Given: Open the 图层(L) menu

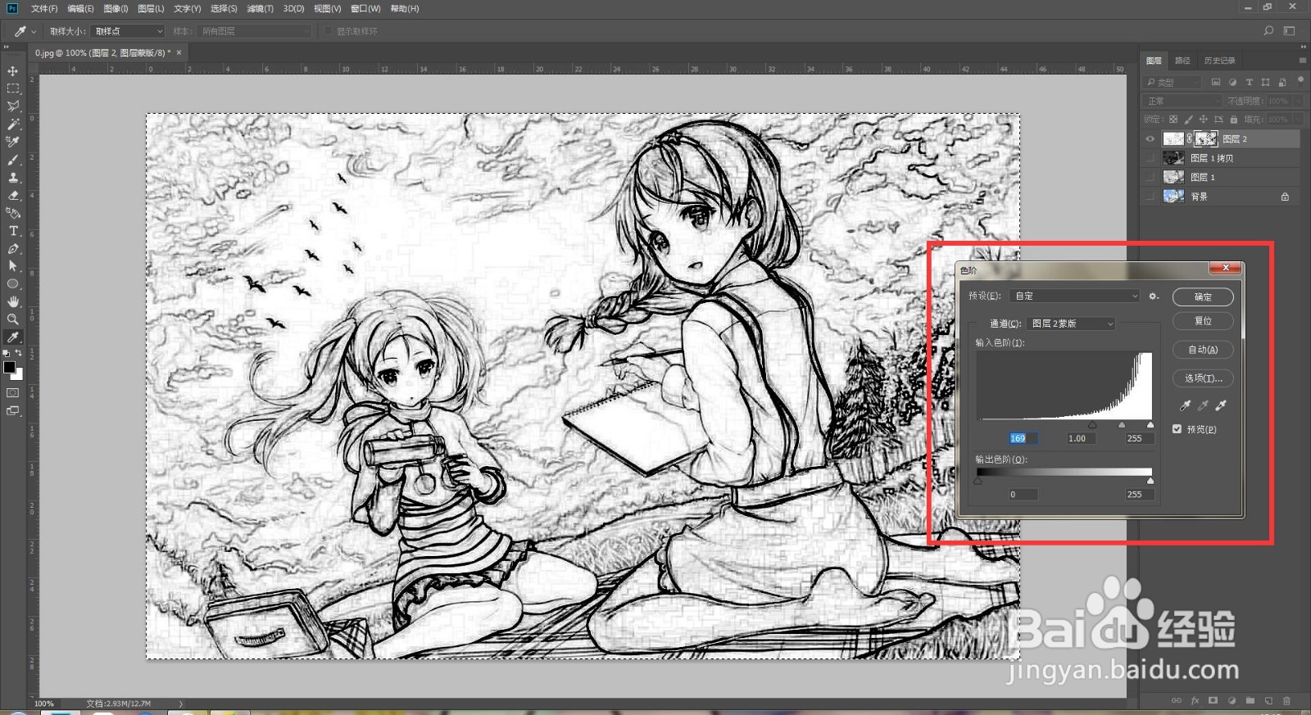Looking at the screenshot, I should [x=152, y=8].
